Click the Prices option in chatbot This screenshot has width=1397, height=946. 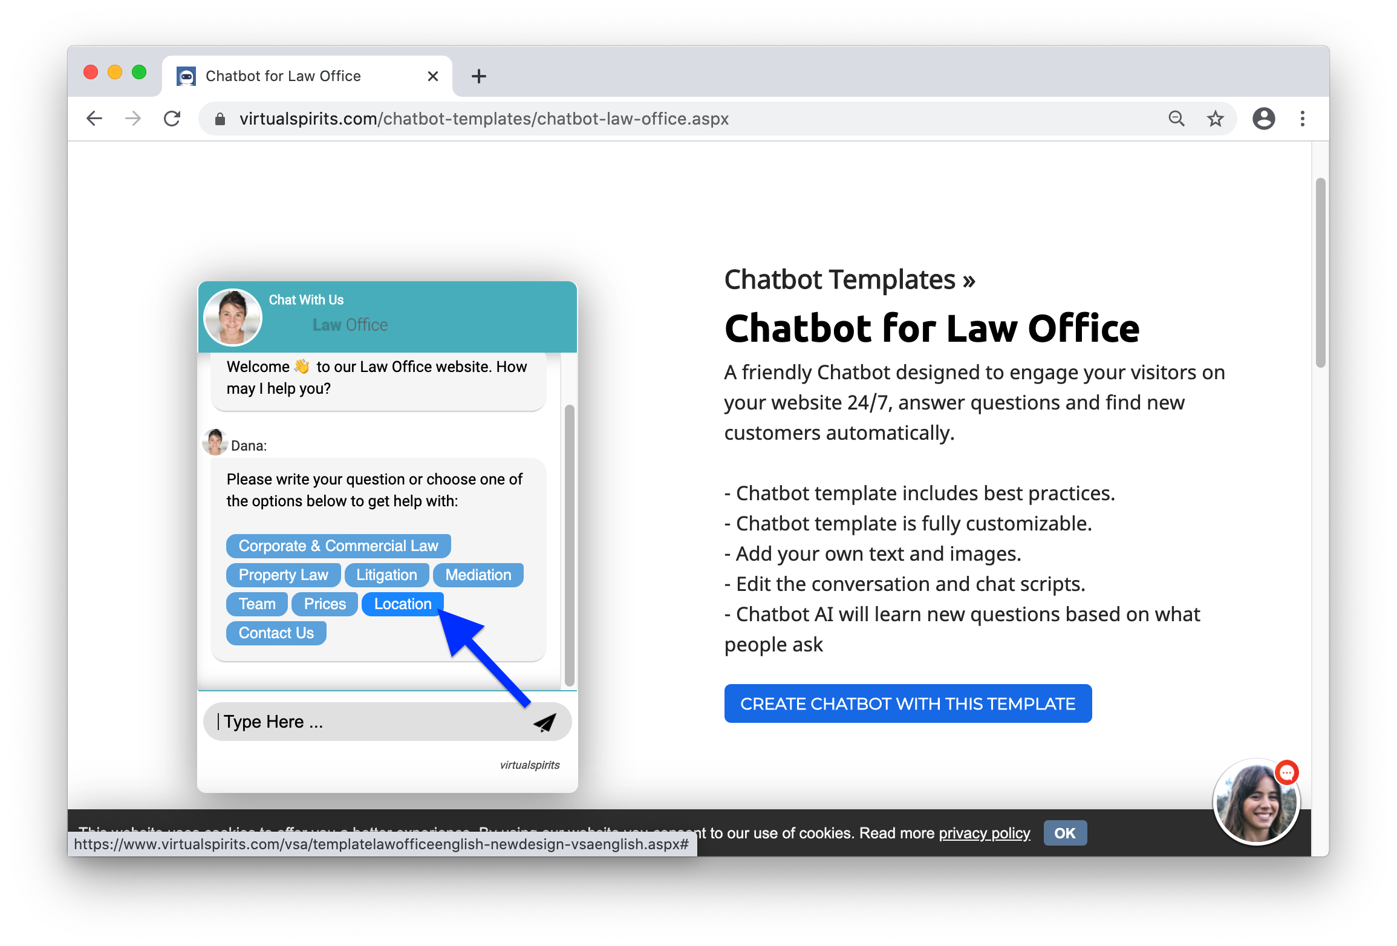coord(325,604)
